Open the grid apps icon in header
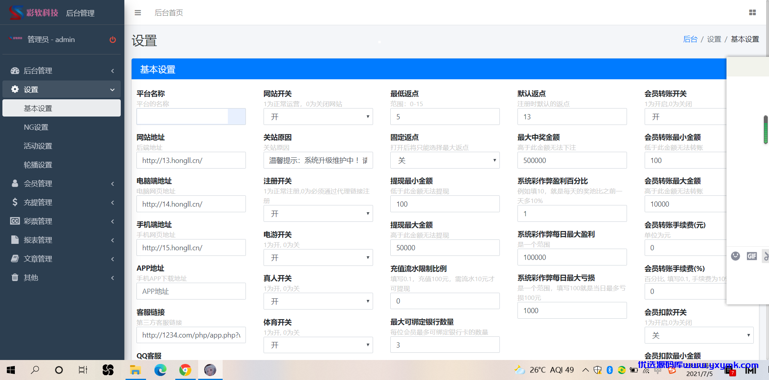The image size is (769, 380). click(753, 13)
